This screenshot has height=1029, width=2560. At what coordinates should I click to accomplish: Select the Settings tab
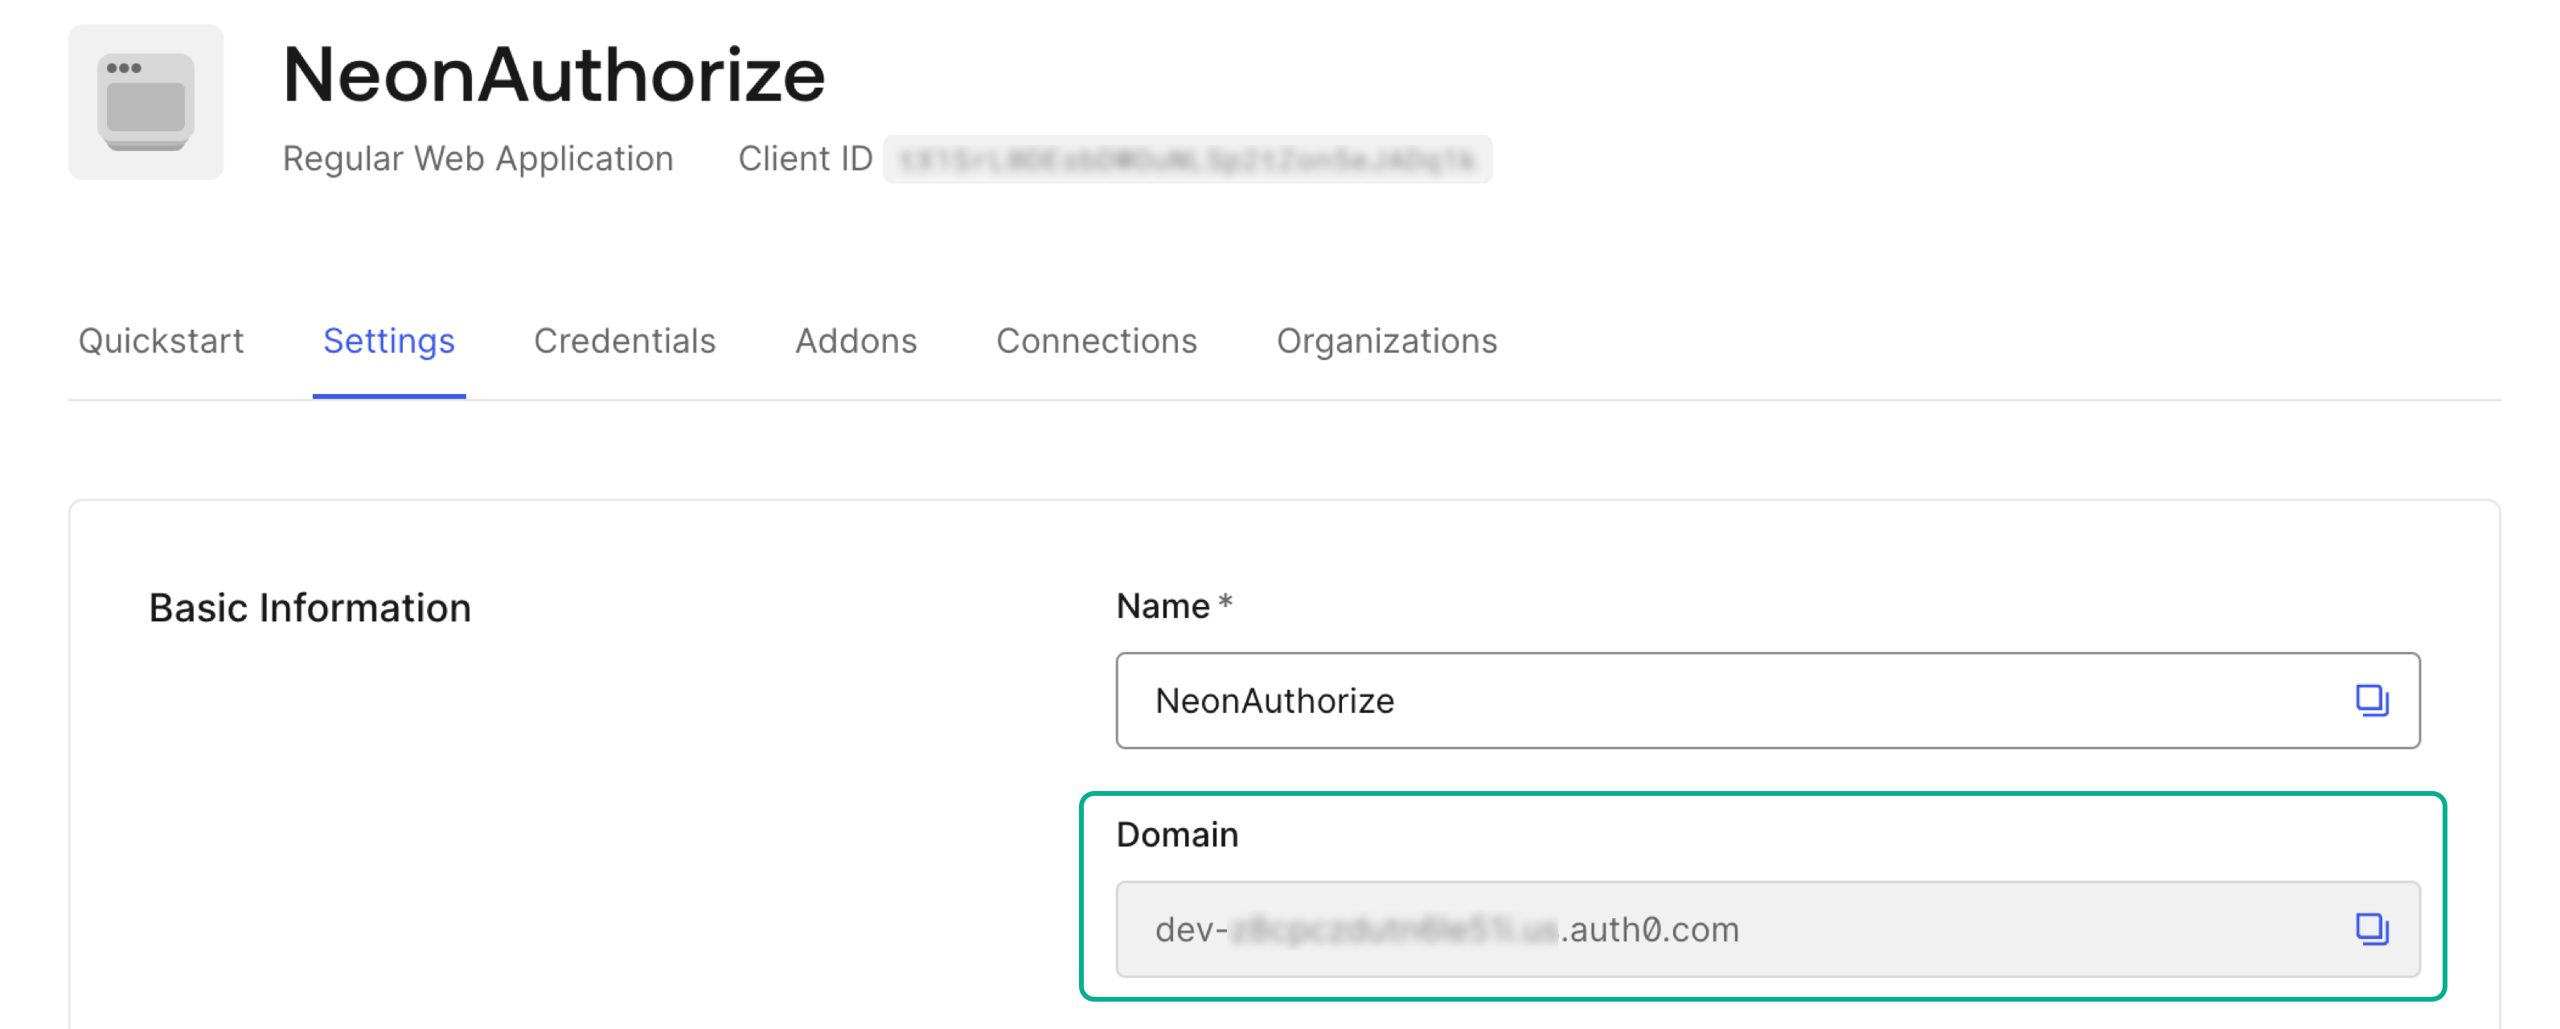coord(388,341)
